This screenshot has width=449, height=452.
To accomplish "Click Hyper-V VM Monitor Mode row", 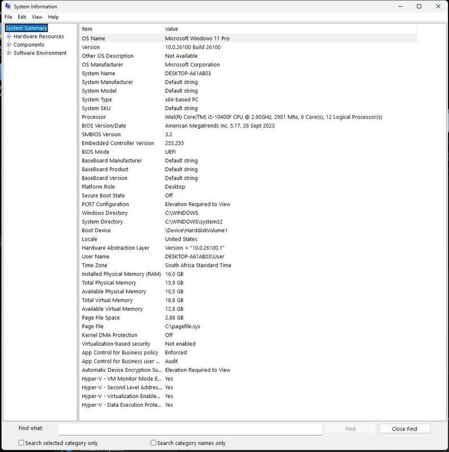I will (249, 379).
